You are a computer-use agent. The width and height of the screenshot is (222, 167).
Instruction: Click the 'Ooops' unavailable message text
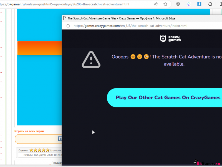167,60
